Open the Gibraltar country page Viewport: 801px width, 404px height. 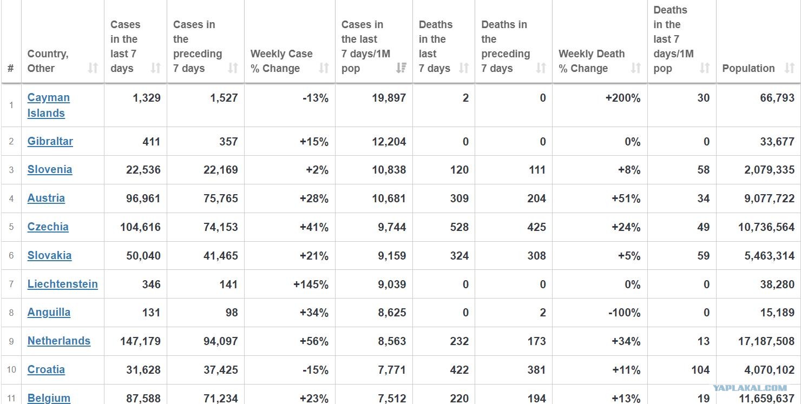click(50, 141)
